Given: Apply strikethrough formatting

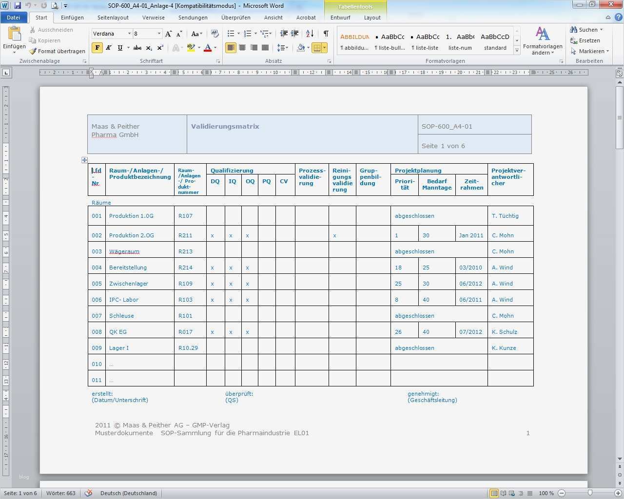Looking at the screenshot, I should [x=137, y=48].
